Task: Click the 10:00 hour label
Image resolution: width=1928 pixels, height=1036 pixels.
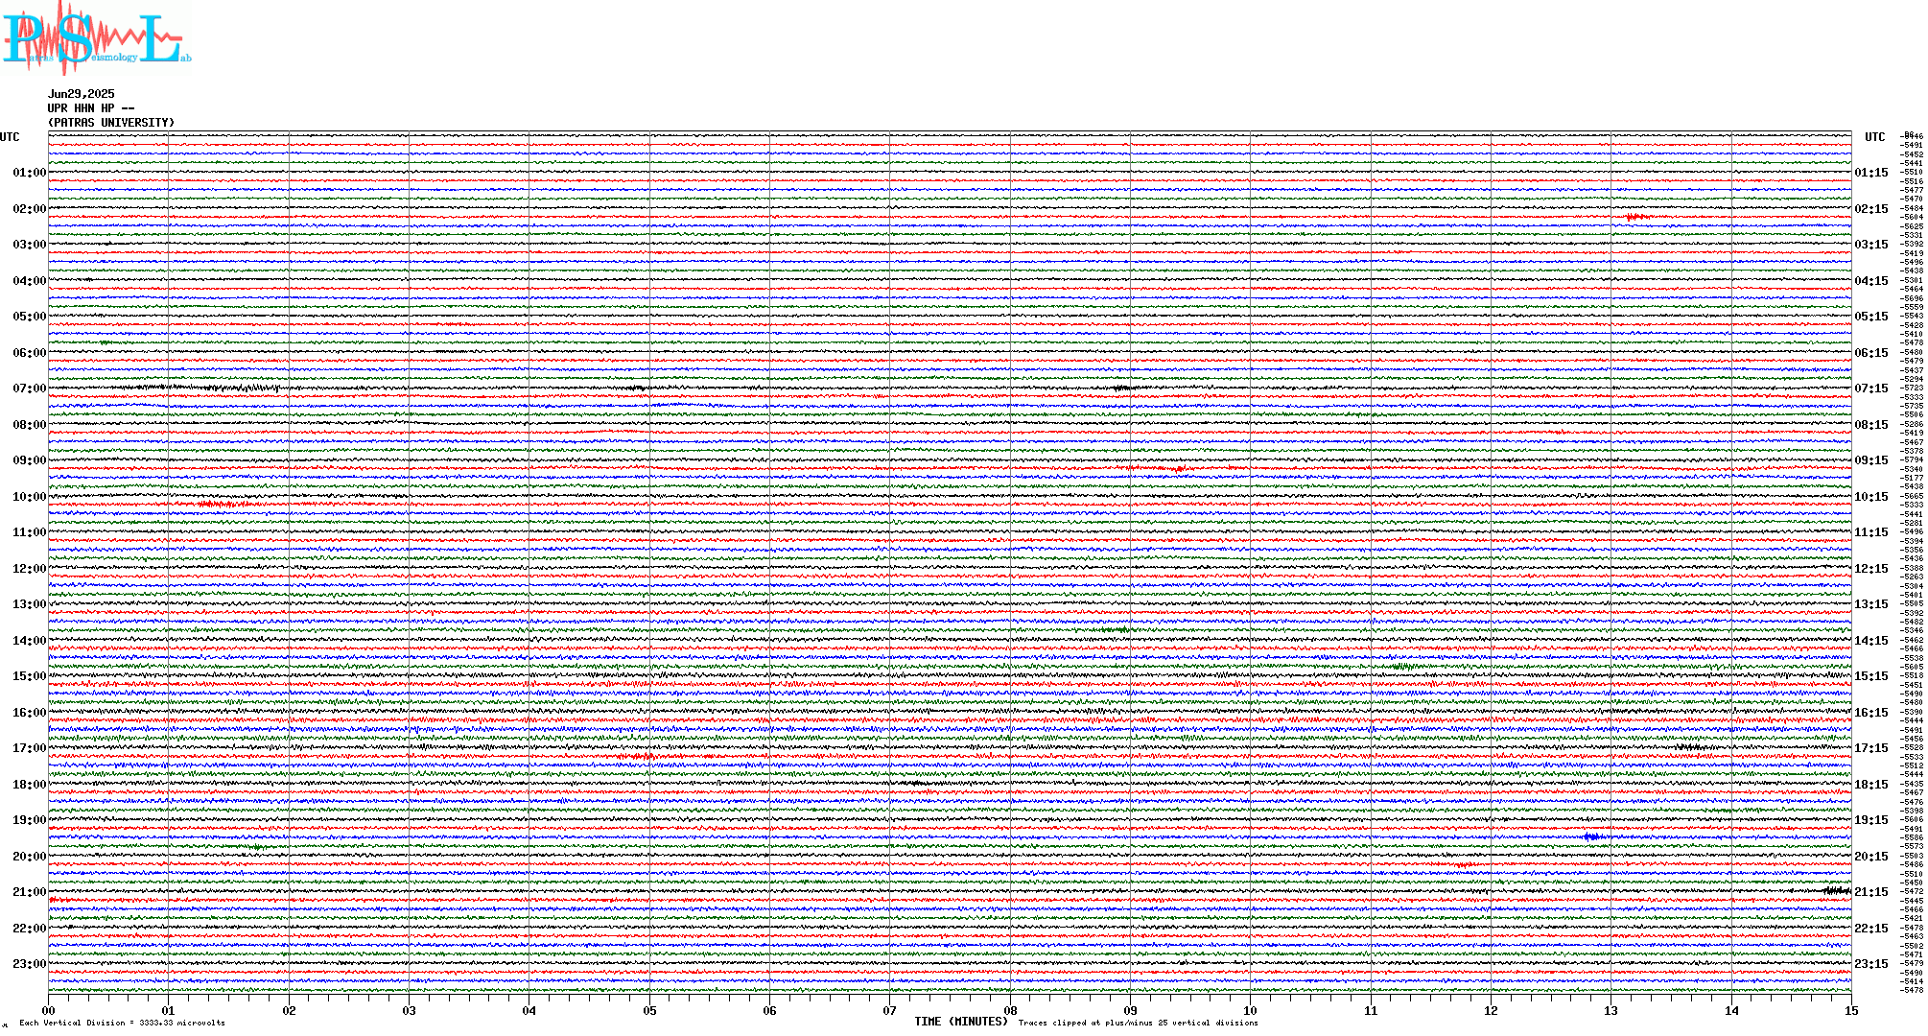Action: (29, 497)
